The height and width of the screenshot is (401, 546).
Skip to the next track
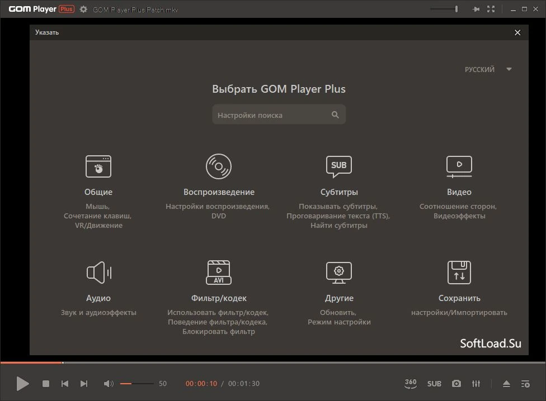pyautogui.click(x=84, y=384)
